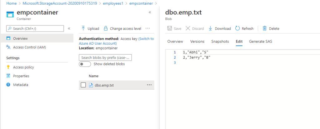The height and width of the screenshot is (129, 320).
Task: Click the Delete trash icon
Action: point(265,28)
